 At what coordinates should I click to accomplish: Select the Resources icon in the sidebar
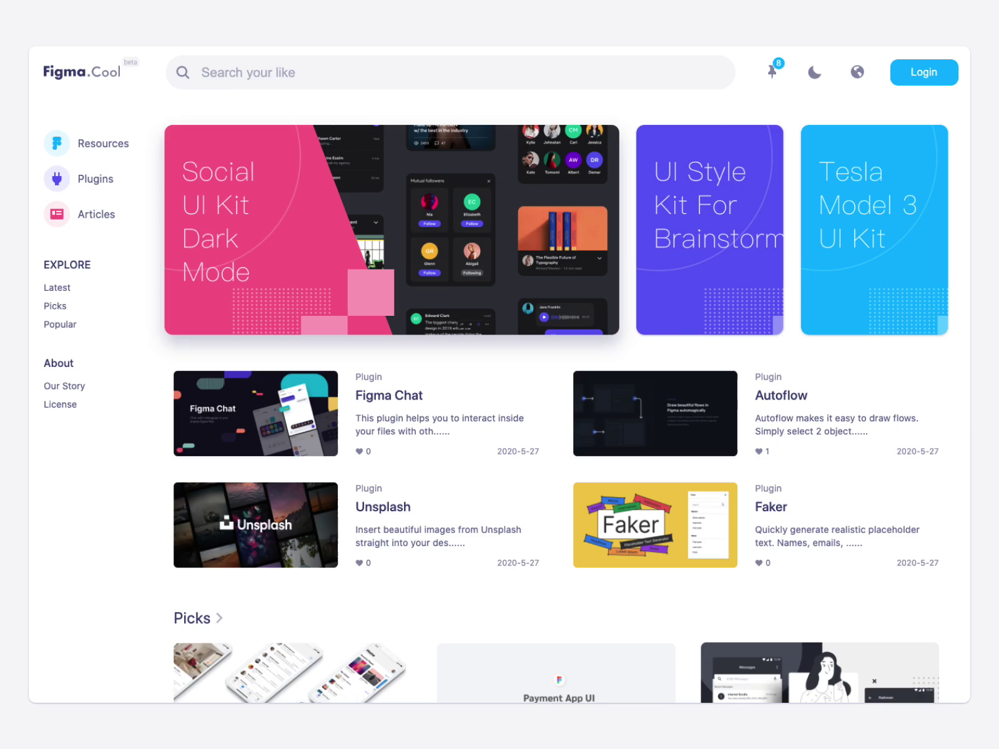[x=56, y=143]
